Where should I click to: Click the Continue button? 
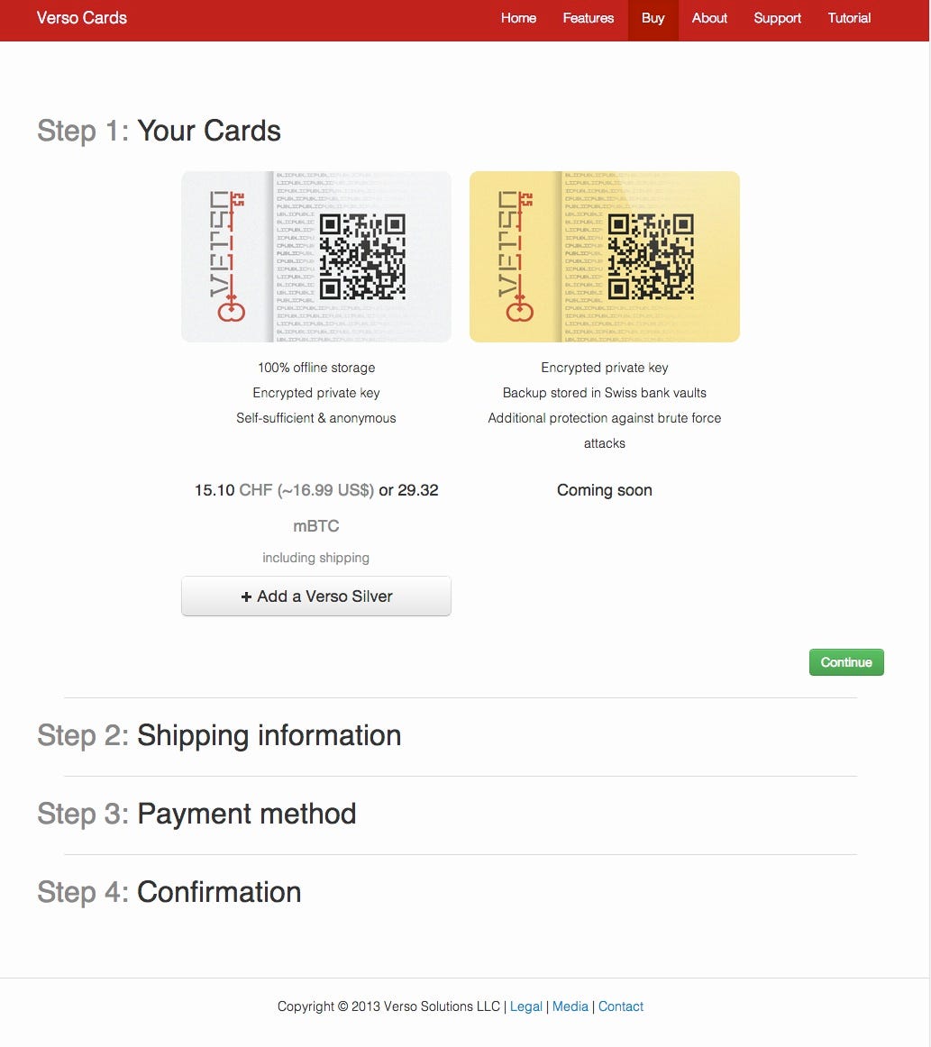coord(845,661)
